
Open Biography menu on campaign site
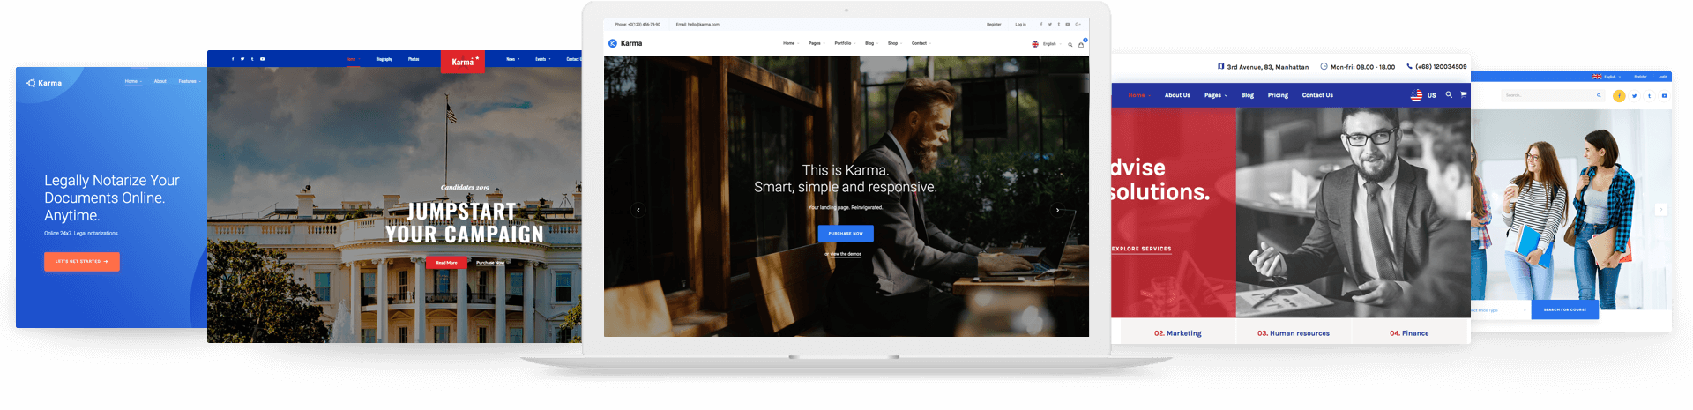point(384,59)
